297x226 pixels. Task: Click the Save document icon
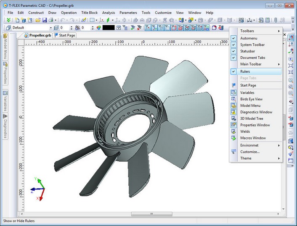(x=44, y=20)
